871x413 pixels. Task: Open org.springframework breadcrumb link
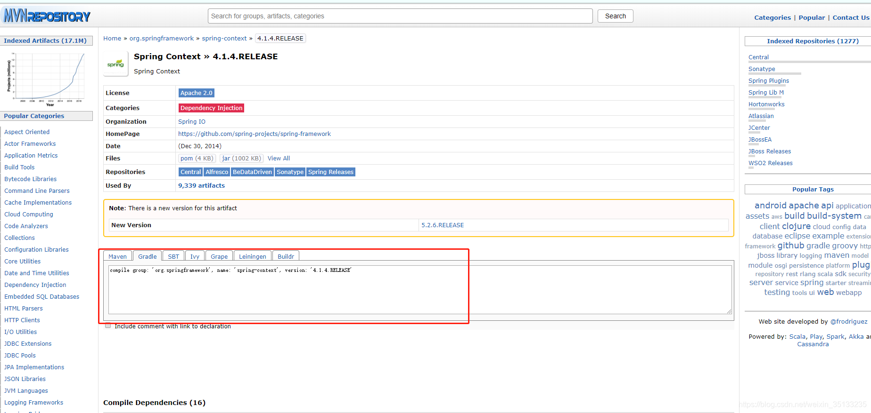click(162, 39)
